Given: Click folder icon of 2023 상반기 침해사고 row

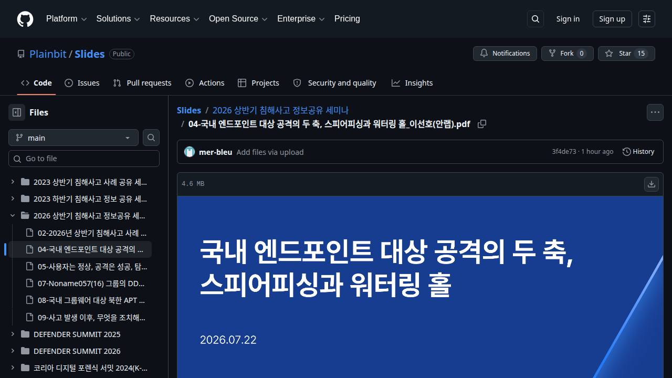Looking at the screenshot, I should point(25,182).
